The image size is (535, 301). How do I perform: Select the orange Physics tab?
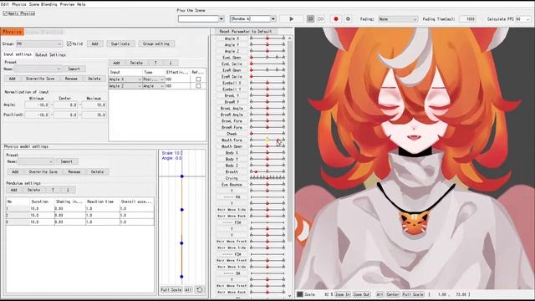coord(12,32)
